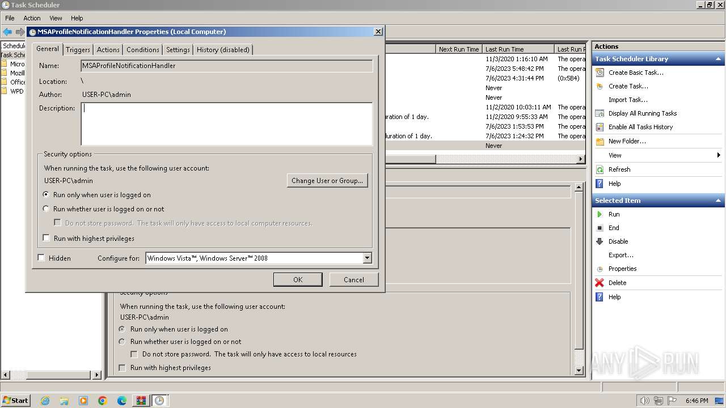726x408 pixels.
Task: Click the gray Forward arrow in toolbar
Action: coord(20,32)
